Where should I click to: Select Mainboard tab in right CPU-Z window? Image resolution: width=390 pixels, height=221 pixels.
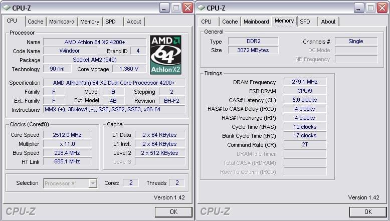256,22
